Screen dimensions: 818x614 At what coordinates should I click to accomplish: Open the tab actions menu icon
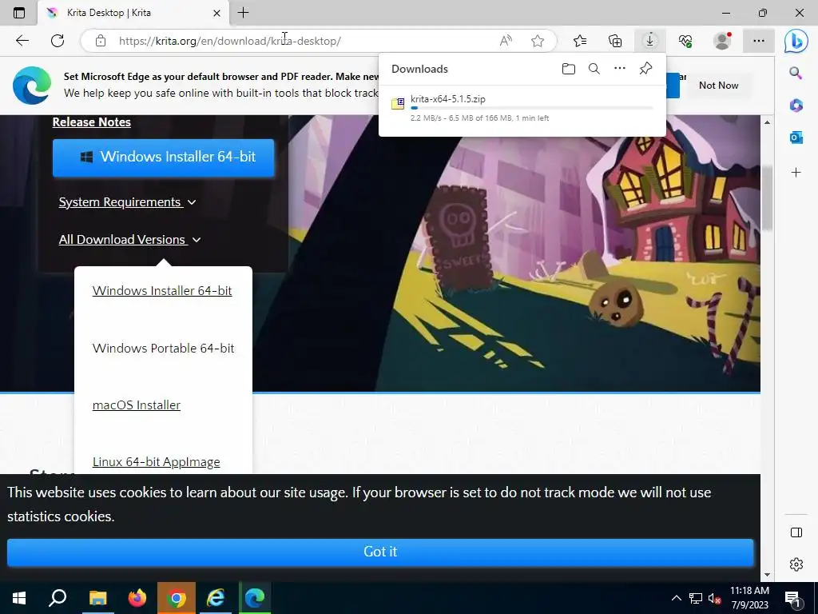(19, 13)
